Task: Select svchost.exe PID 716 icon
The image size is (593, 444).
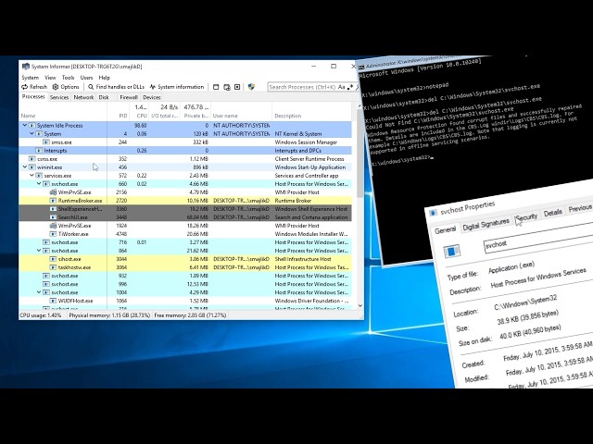Action: (x=46, y=242)
